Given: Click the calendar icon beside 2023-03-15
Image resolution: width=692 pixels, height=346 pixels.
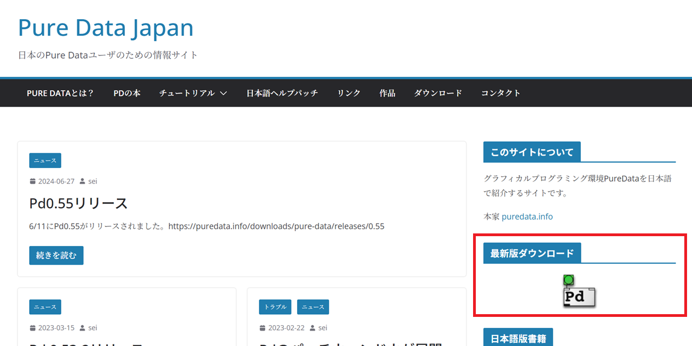Looking at the screenshot, I should (32, 327).
